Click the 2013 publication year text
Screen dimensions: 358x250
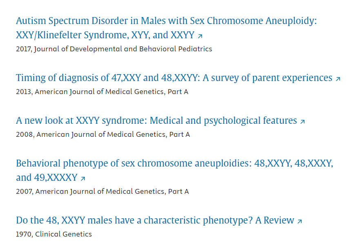(24, 92)
